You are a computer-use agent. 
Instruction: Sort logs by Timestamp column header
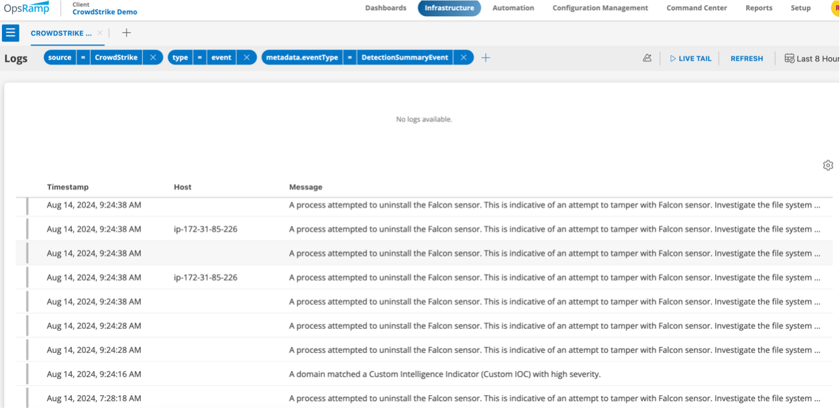(x=68, y=187)
